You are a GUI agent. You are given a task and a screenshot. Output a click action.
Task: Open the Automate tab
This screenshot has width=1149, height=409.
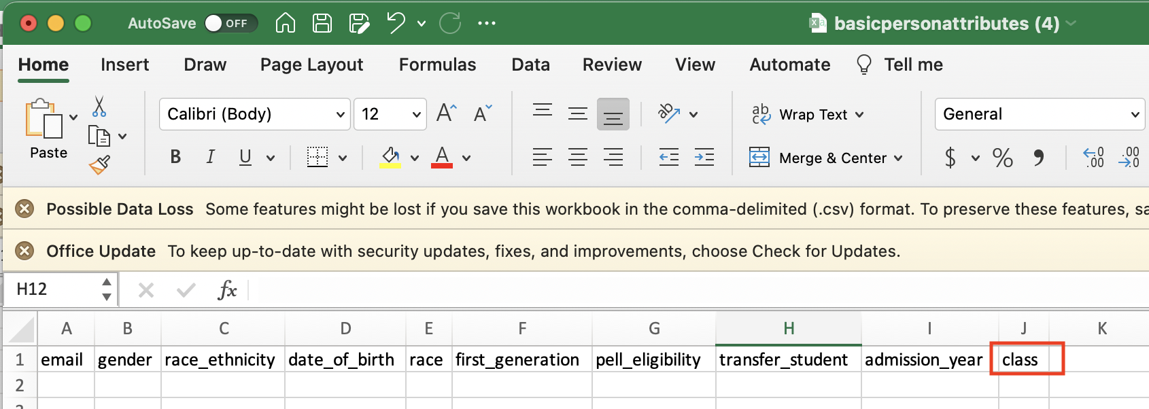789,65
